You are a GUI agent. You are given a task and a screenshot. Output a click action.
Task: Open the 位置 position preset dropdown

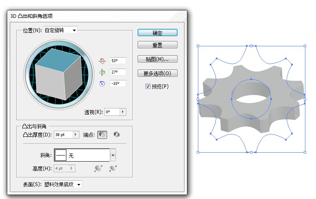coord(75,30)
